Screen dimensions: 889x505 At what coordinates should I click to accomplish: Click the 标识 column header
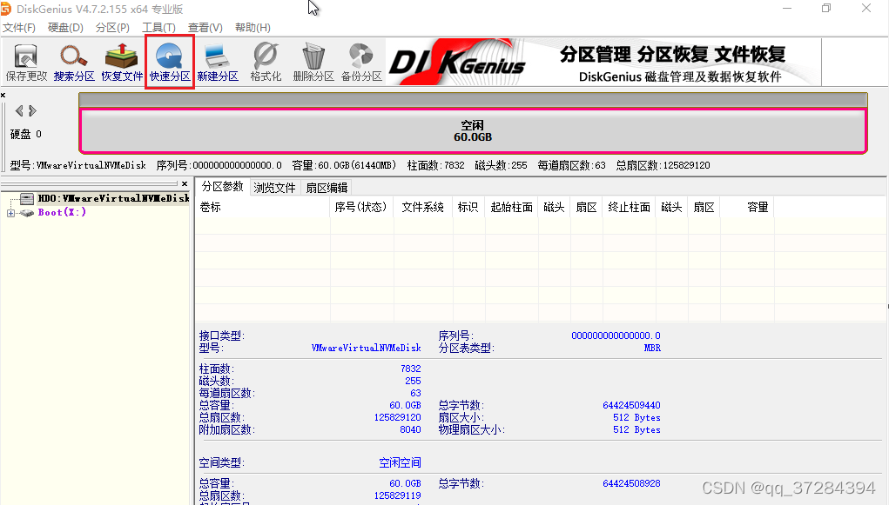[x=468, y=207]
